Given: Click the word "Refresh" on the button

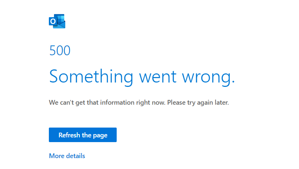Looking at the screenshot, I should click(x=69, y=135).
